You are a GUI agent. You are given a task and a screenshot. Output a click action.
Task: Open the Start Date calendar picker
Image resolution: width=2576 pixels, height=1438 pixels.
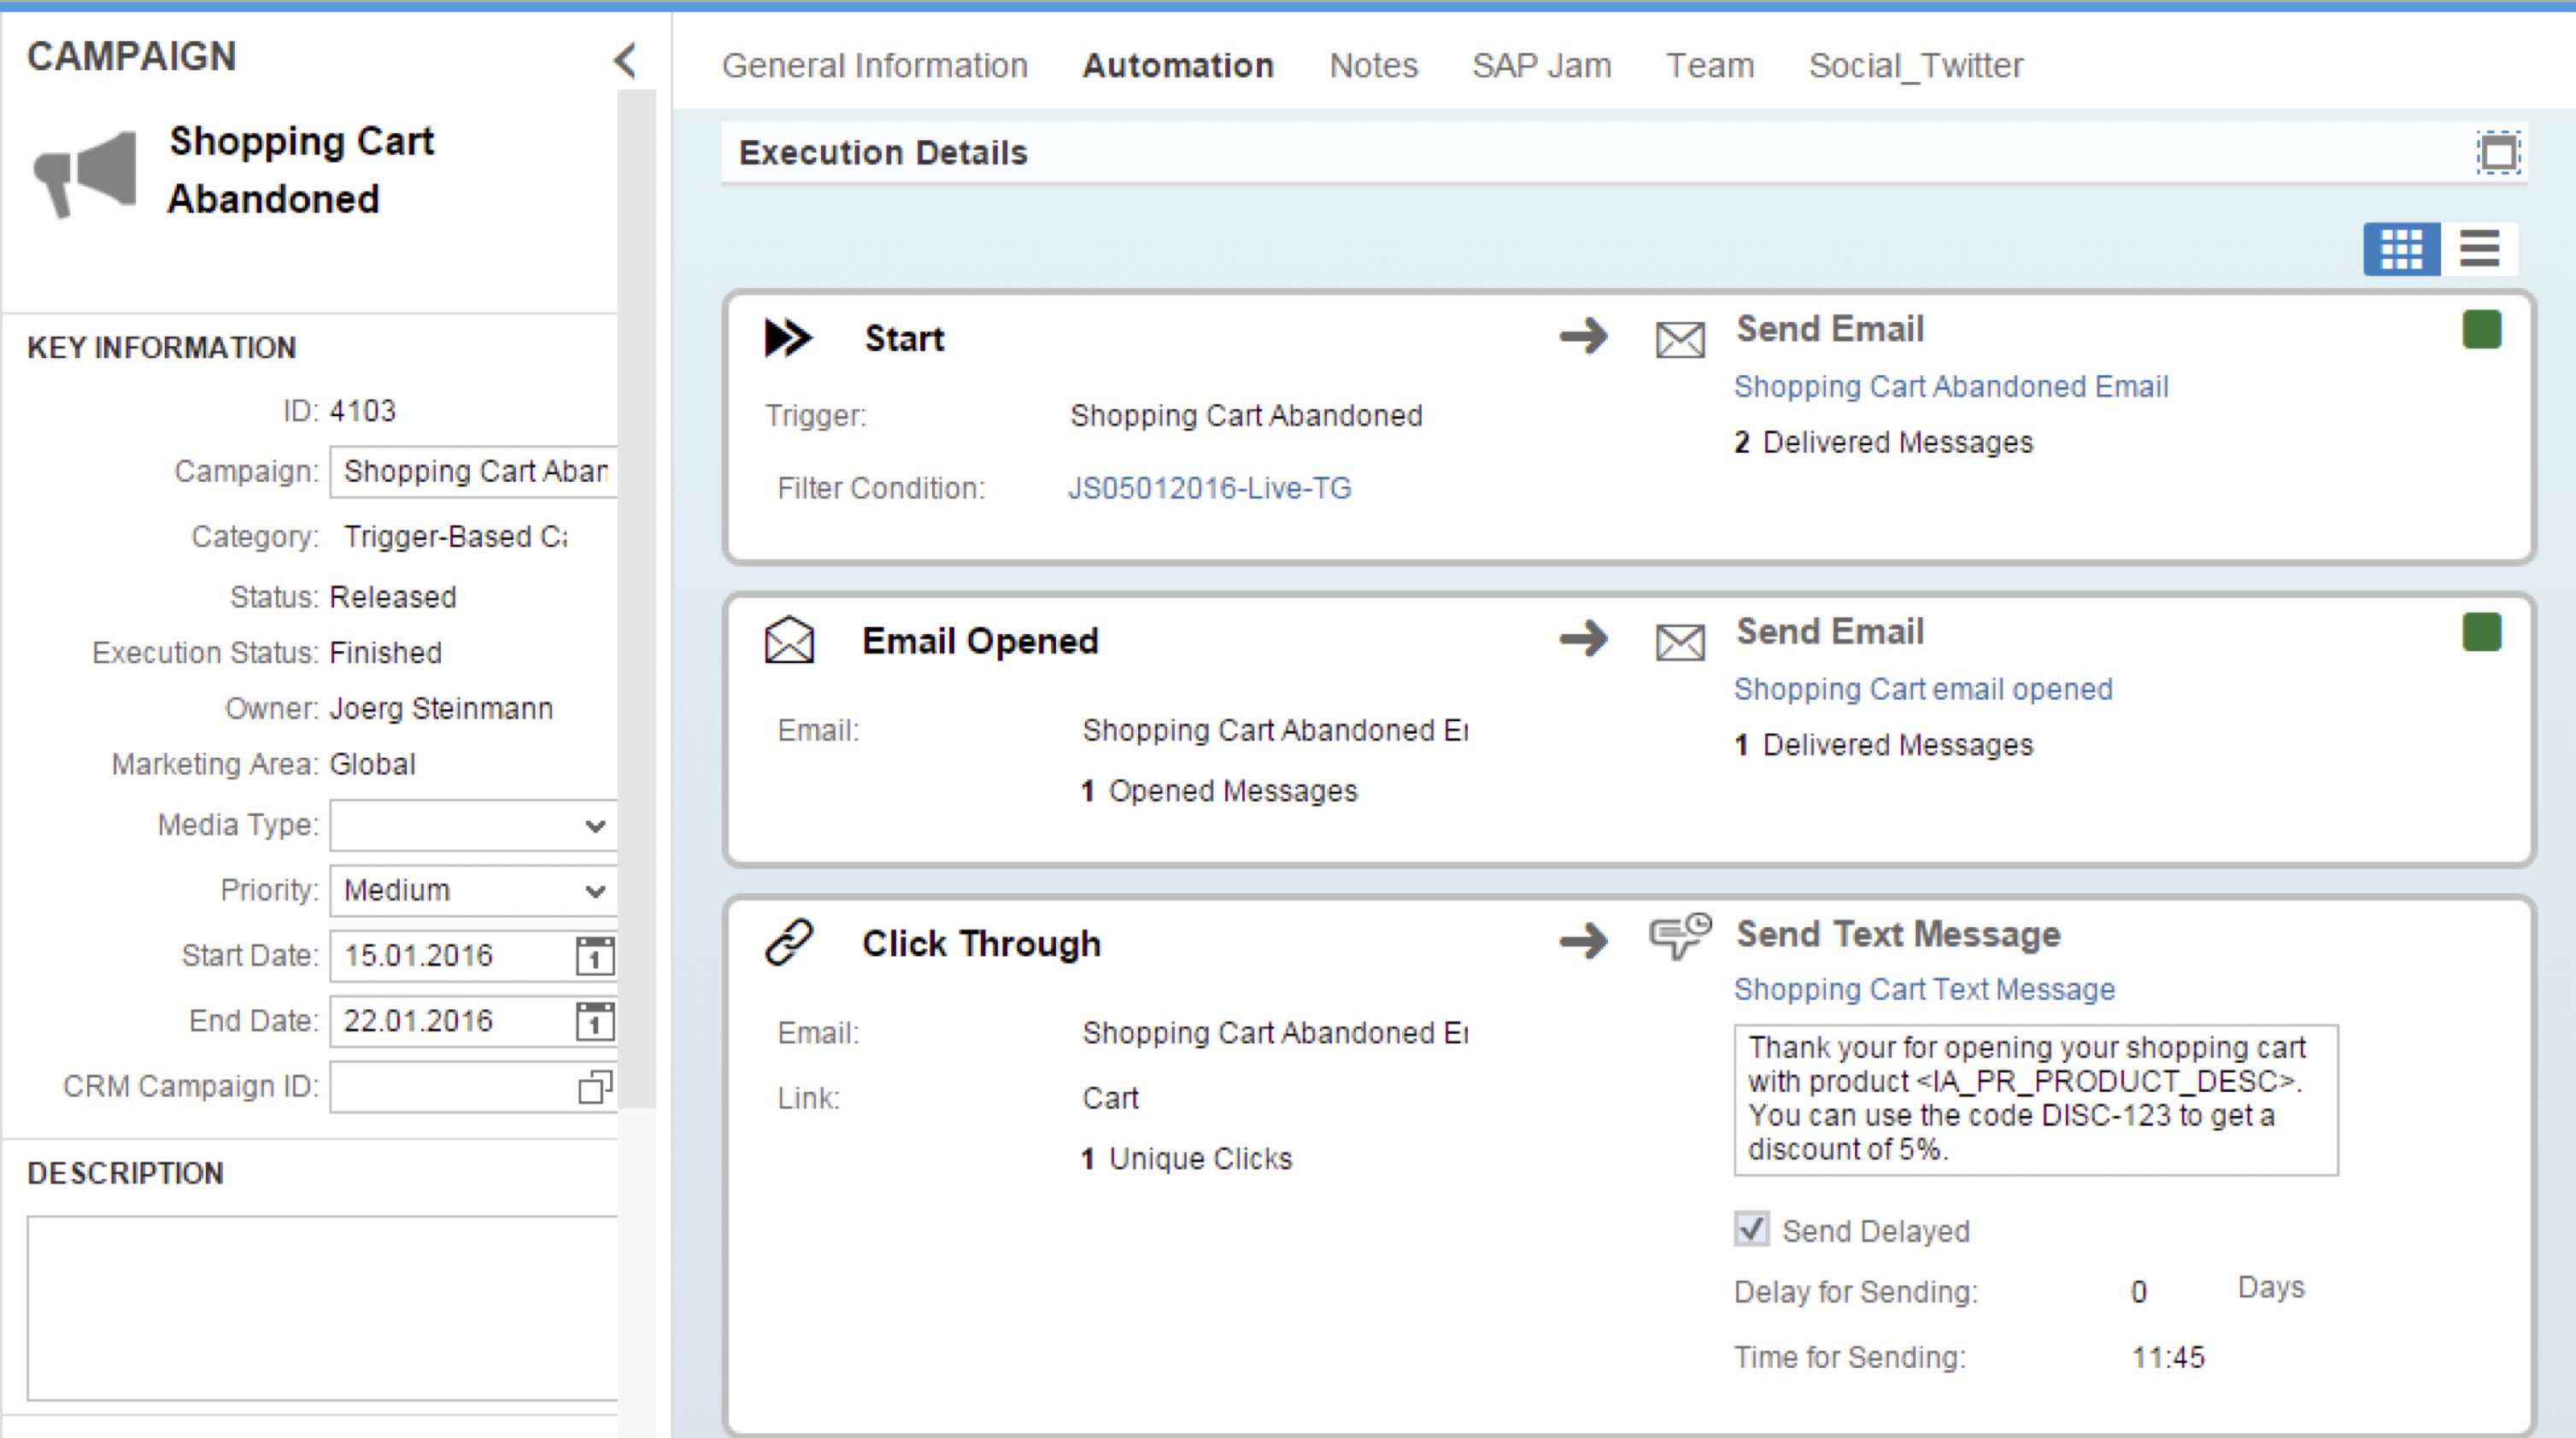pos(595,955)
